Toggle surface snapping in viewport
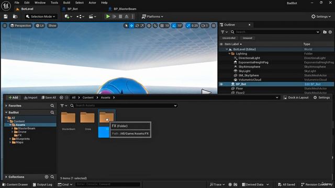This screenshot has height=188, width=335. click(x=155, y=26)
